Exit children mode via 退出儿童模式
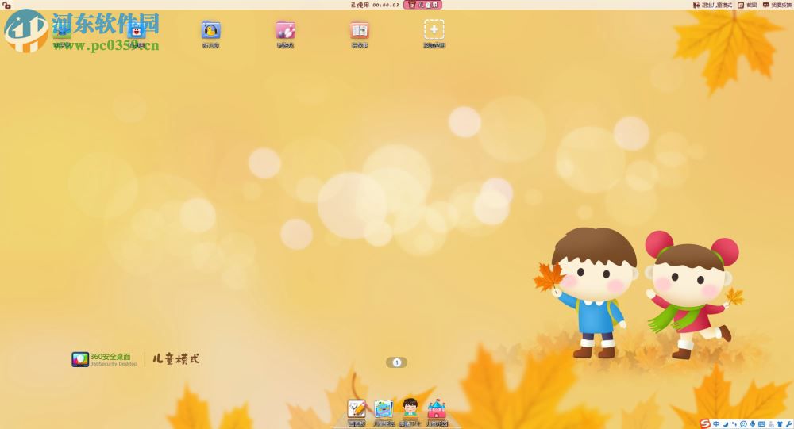The width and height of the screenshot is (794, 429). 712,5
